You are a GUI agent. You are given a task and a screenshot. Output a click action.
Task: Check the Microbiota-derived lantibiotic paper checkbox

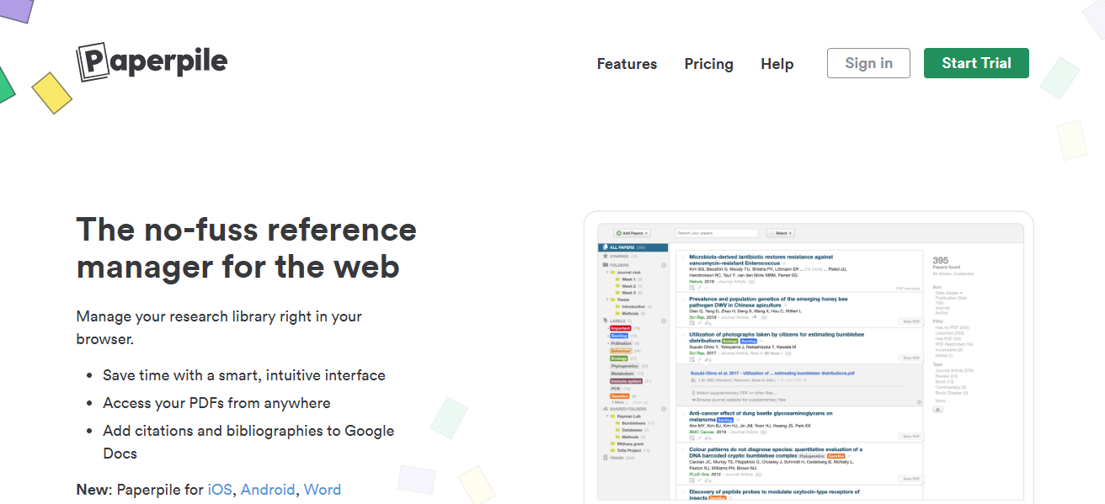point(682,257)
